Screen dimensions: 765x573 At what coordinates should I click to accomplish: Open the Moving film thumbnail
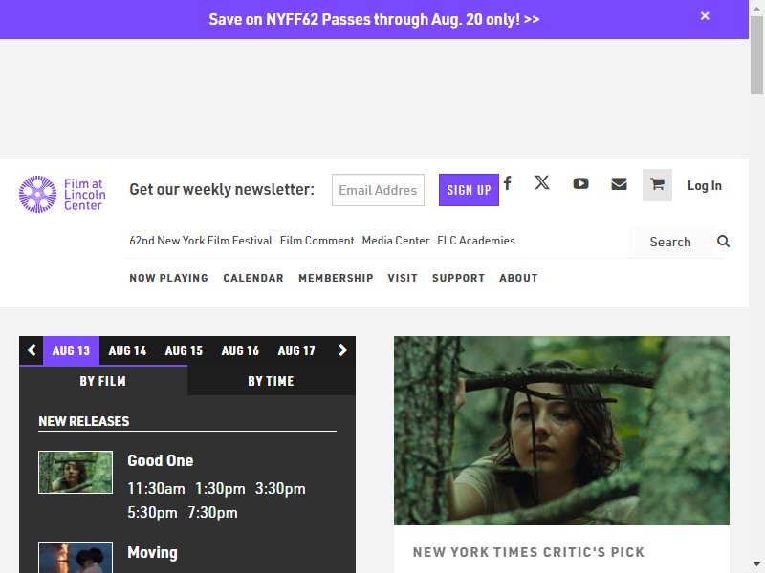point(76,558)
